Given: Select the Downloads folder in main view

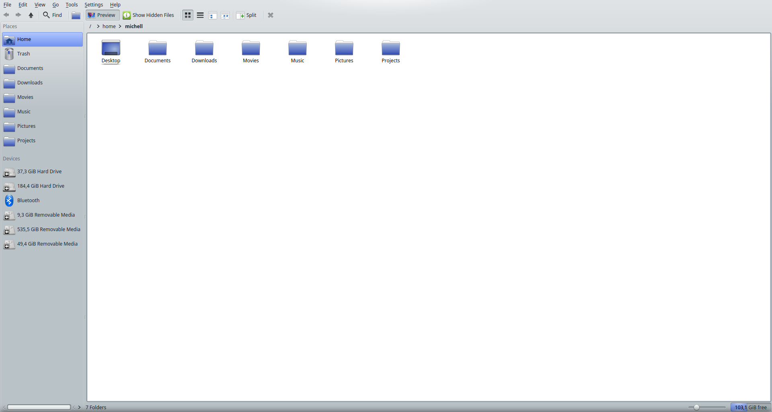Looking at the screenshot, I should (204, 52).
